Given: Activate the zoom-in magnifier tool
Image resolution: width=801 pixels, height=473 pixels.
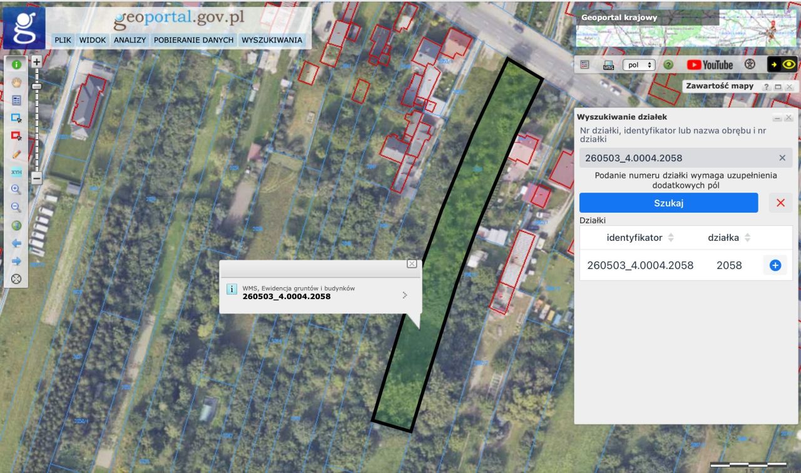Looking at the screenshot, I should pyautogui.click(x=16, y=189).
